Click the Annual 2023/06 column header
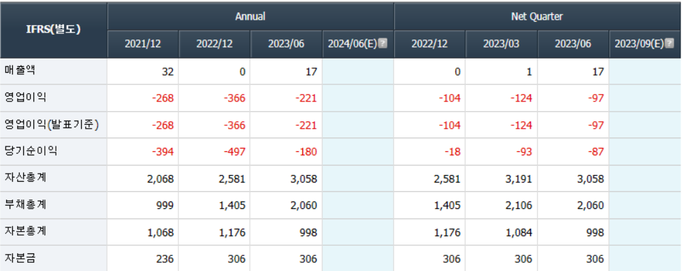The width and height of the screenshot is (682, 271). click(x=286, y=44)
